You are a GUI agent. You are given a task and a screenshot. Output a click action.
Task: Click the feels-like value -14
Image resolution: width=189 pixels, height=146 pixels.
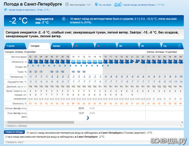pos(181,82)
